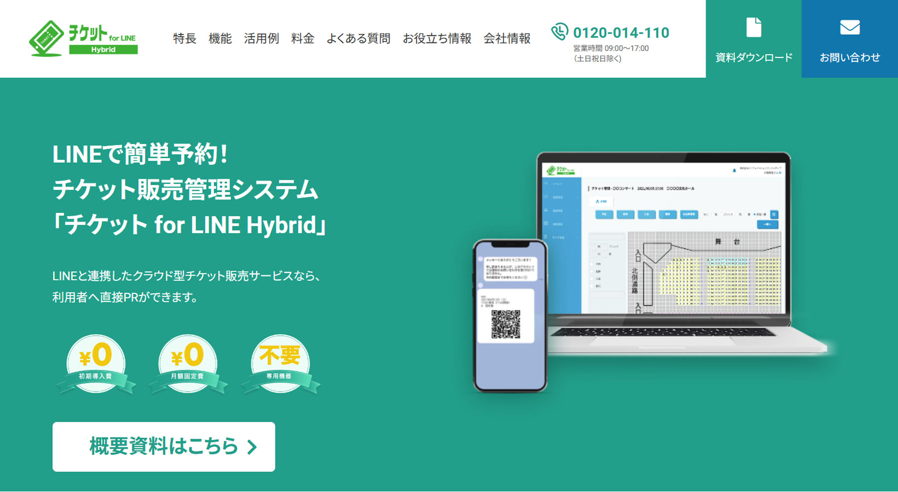This screenshot has height=492, width=898.
Task: Click the laptop seating chart screenshot
Action: pyautogui.click(x=704, y=272)
